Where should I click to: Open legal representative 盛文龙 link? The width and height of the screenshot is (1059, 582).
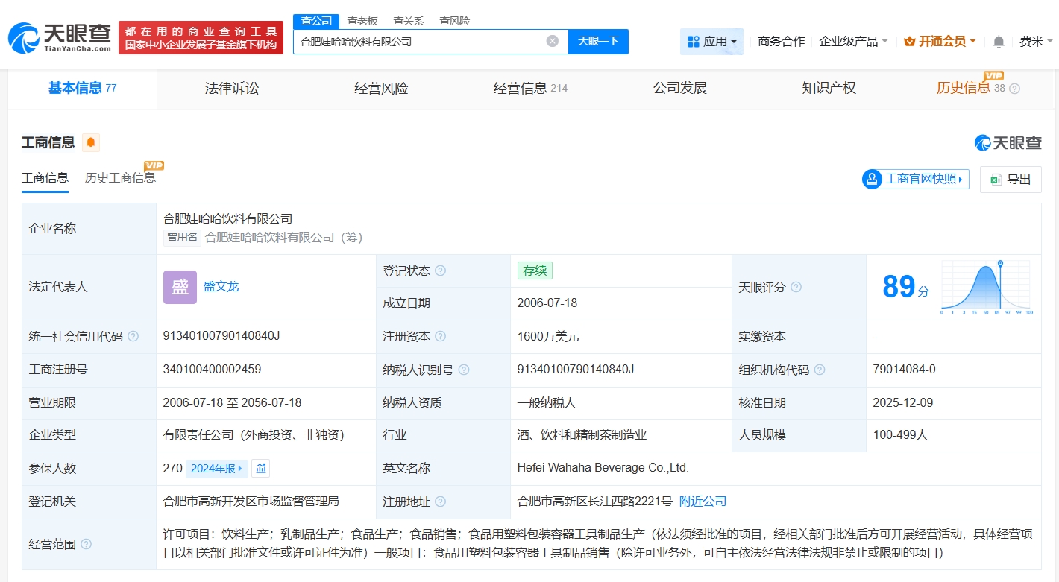pyautogui.click(x=221, y=287)
